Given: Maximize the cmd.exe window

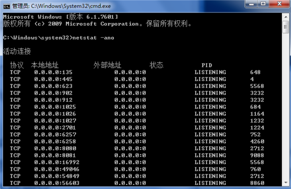Looking at the screenshot, I should click(263, 5).
